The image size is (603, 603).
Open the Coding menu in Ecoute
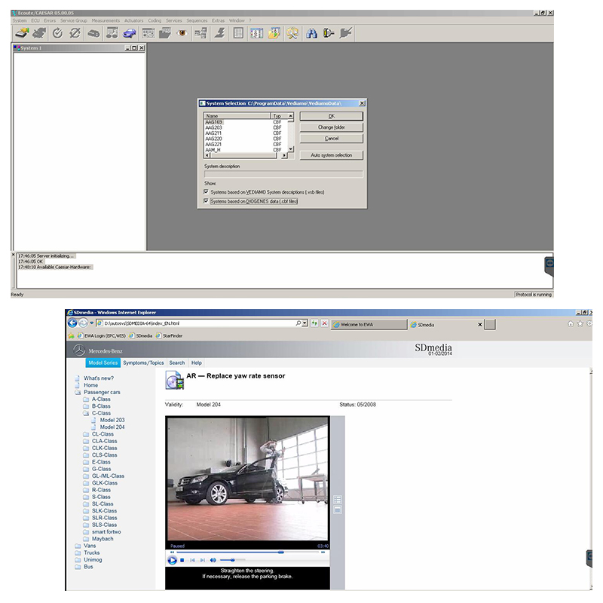155,20
